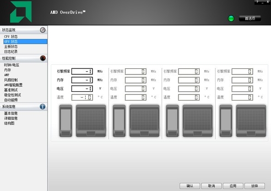This screenshot has height=191, width=271.
Task: Click second GPU 电压 value field
Action: [x=135, y=89]
